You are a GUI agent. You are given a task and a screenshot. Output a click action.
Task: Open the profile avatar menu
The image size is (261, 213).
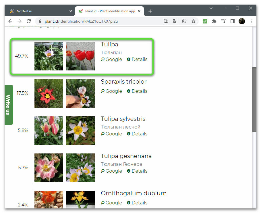pyautogui.click(x=241, y=21)
